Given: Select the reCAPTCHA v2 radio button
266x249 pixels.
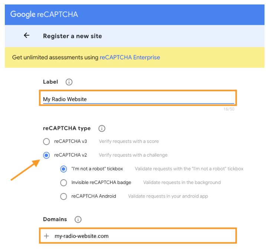Looking at the screenshot, I should (x=46, y=155).
